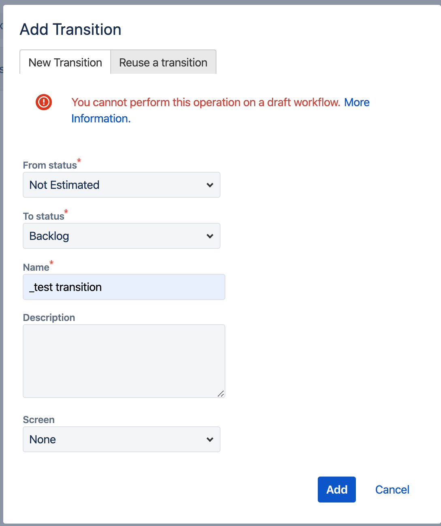Expand the Screen dropdown set to None
The height and width of the screenshot is (526, 441).
[122, 439]
